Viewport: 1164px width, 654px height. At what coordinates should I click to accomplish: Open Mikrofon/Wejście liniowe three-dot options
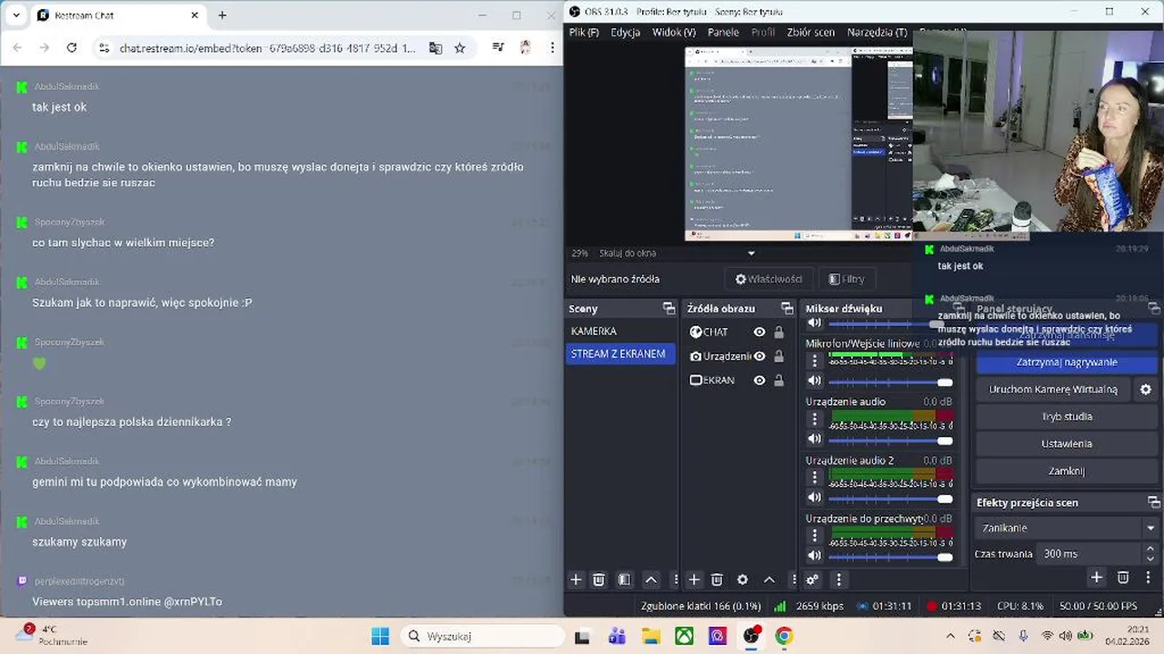tap(815, 361)
